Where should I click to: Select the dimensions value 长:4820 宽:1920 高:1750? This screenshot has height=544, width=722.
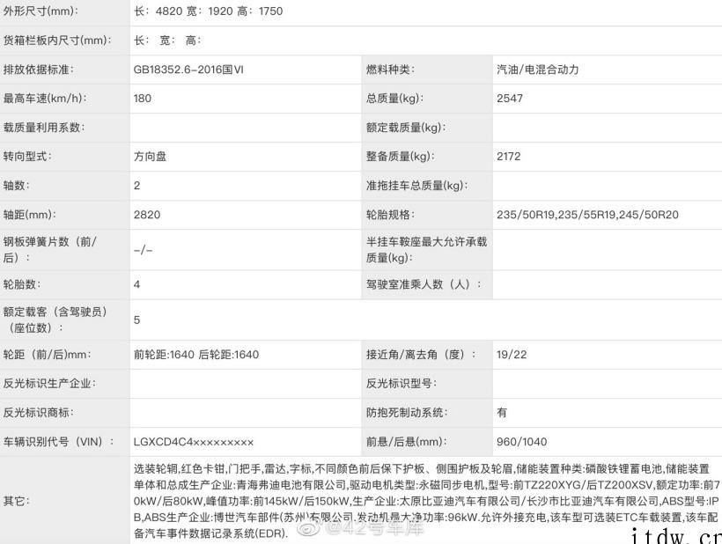208,11
